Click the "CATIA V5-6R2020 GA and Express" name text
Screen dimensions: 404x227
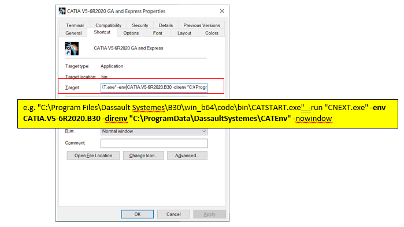coord(128,48)
